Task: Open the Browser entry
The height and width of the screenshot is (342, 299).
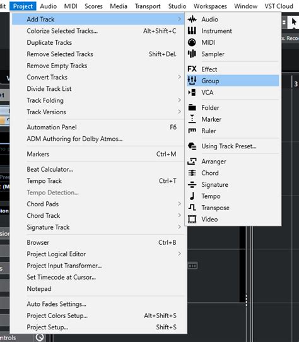Action: (x=99, y=242)
